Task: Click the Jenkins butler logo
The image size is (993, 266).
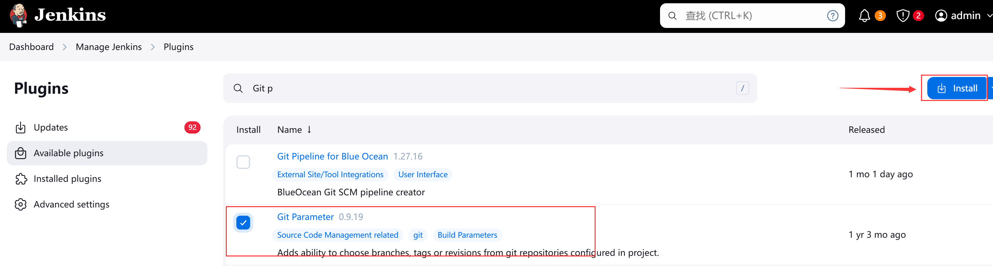Action: tap(18, 15)
